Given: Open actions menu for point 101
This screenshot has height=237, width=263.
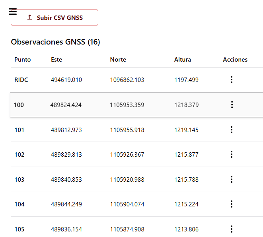Looking at the screenshot, I should 232,130.
